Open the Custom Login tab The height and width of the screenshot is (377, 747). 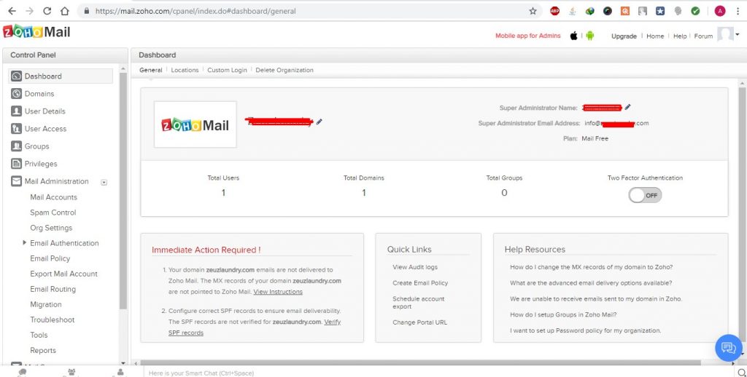228,70
